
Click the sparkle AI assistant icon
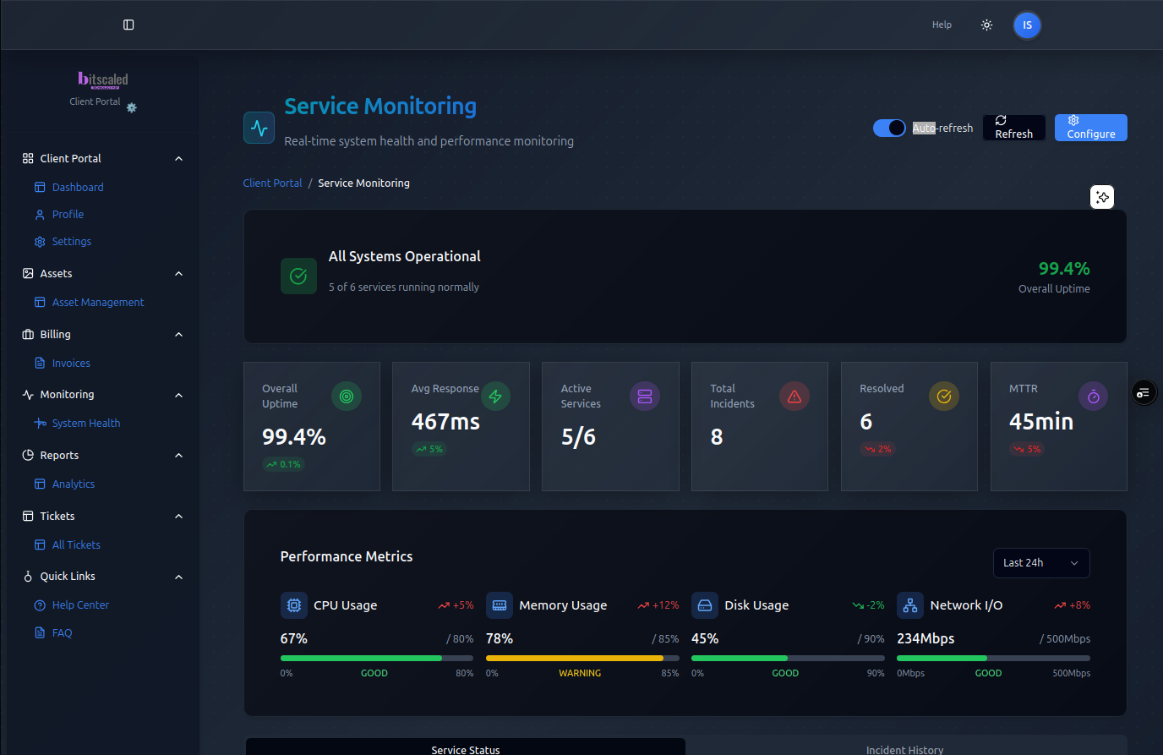(x=1102, y=197)
